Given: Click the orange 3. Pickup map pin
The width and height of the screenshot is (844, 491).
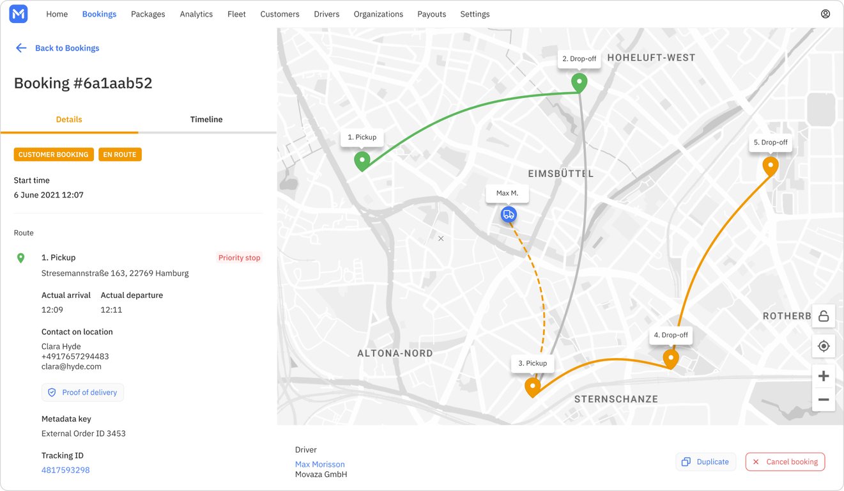Looking at the screenshot, I should [x=532, y=387].
